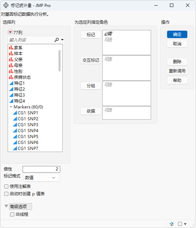Click the 依据 role list box

click(127, 113)
